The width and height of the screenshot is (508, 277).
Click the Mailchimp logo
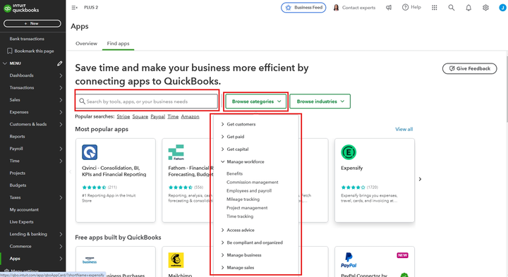point(176,260)
